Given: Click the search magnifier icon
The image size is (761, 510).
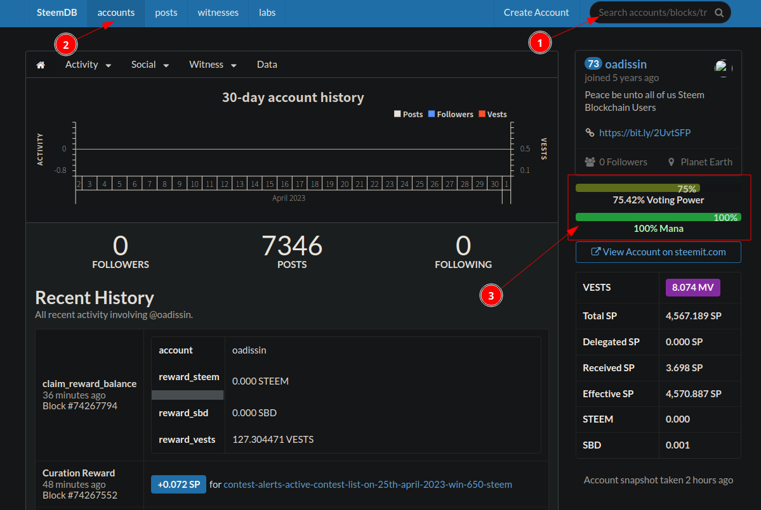Looking at the screenshot, I should coord(718,13).
